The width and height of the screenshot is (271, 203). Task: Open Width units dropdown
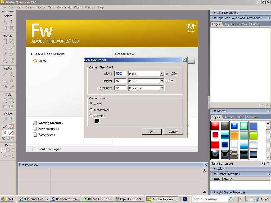point(162,73)
